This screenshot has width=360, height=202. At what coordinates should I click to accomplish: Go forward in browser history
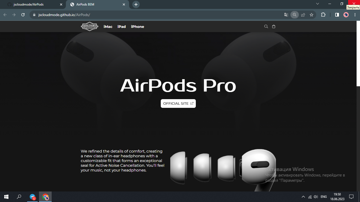tap(14, 15)
